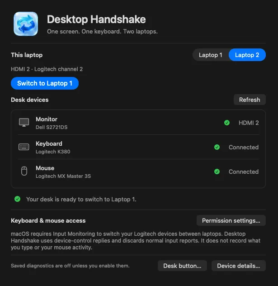The width and height of the screenshot is (278, 286).
Task: Click the 'This laptop' heading
Action: coord(27,55)
